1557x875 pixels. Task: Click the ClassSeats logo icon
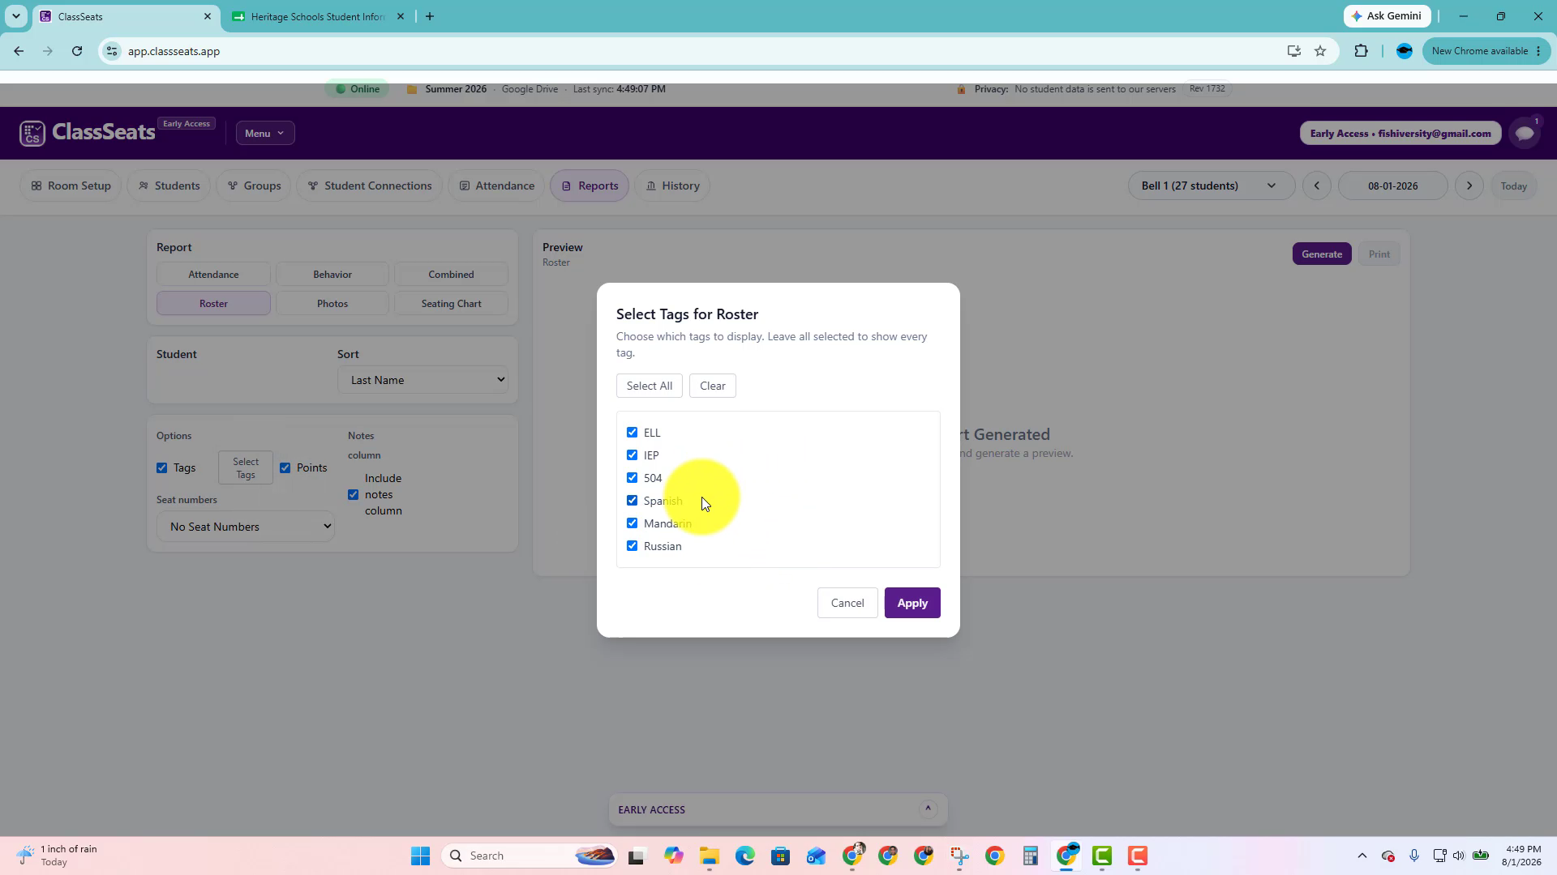[32, 133]
